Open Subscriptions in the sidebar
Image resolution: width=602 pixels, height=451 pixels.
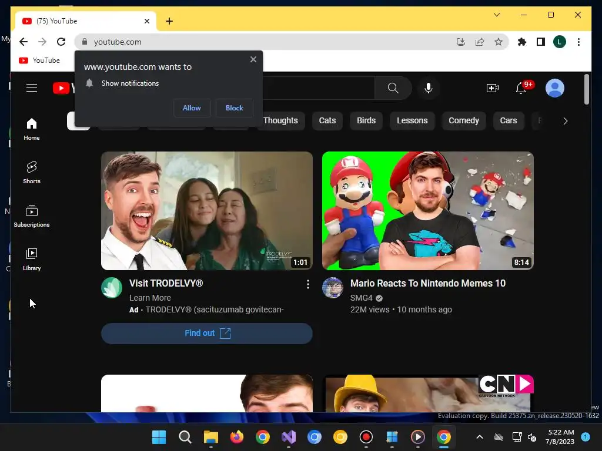(32, 216)
